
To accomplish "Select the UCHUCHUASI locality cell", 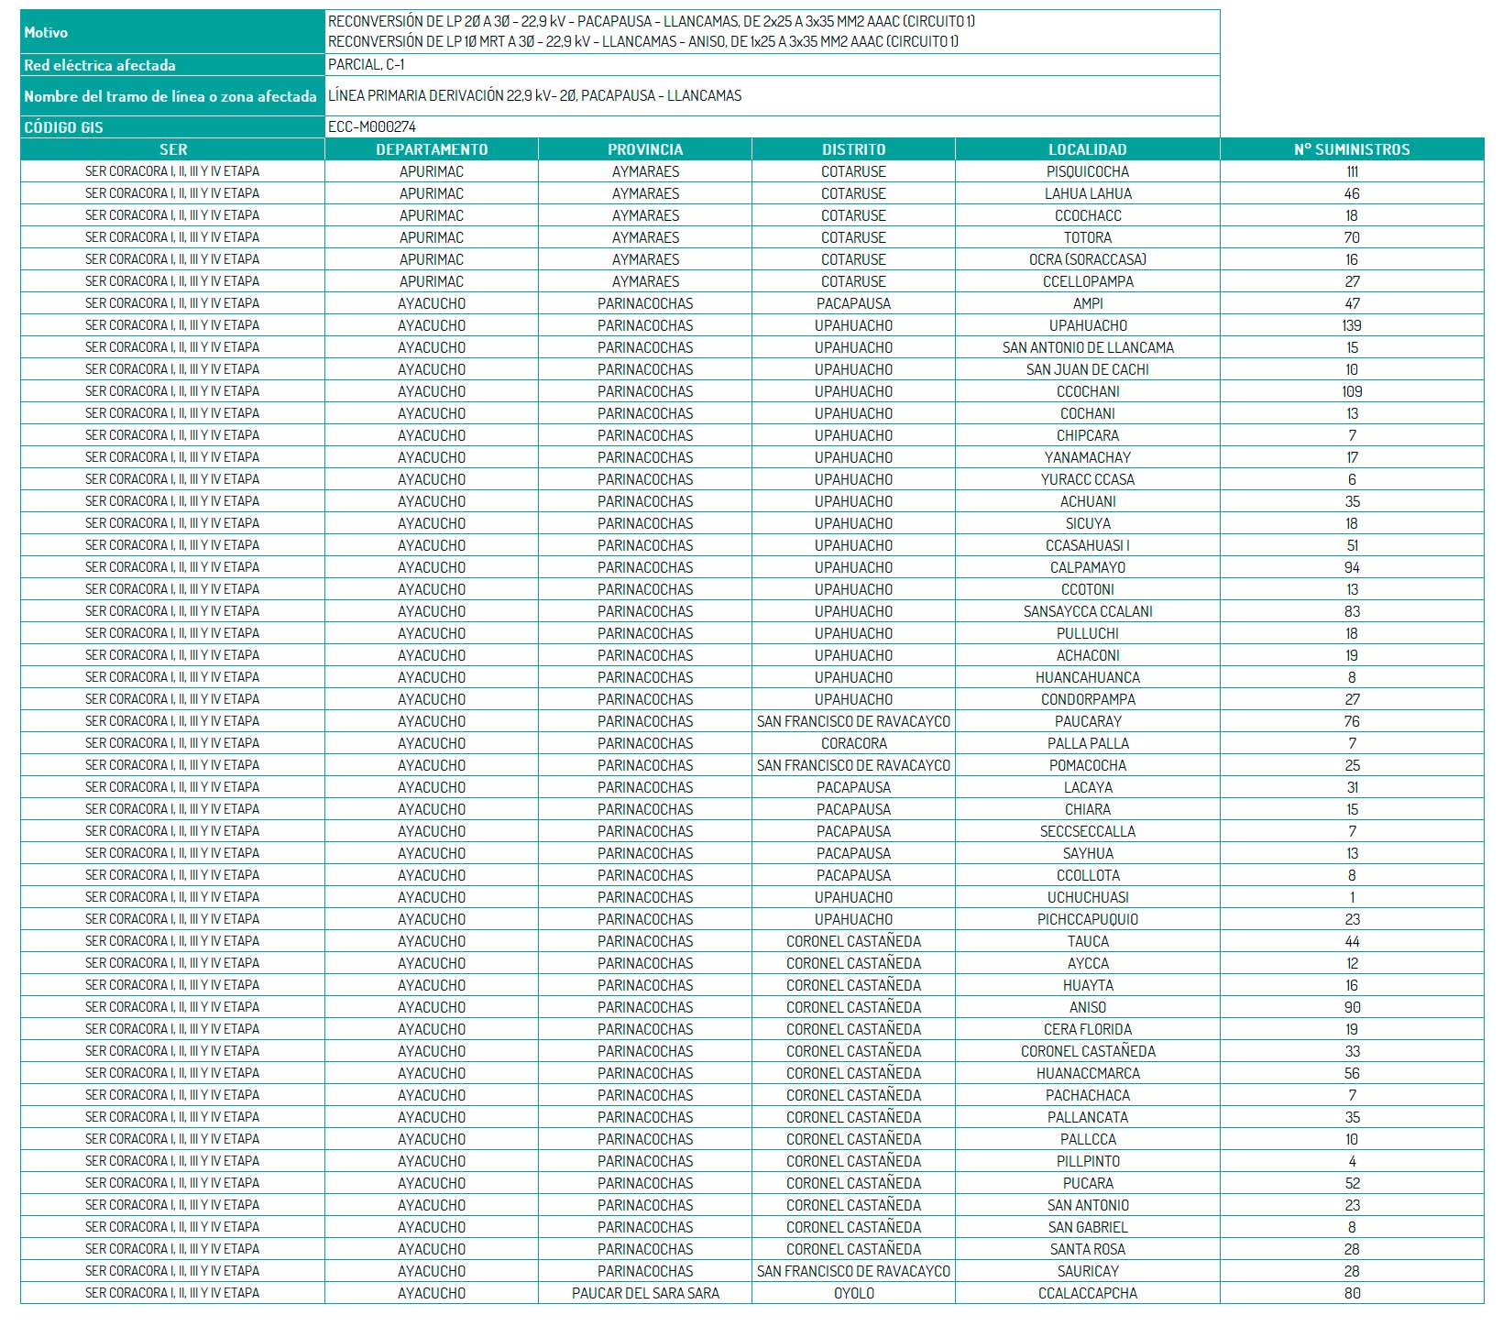I will coord(1088,897).
